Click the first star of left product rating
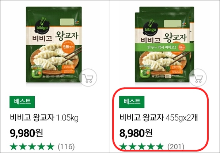The width and height of the screenshot is (220, 153). click(14, 146)
